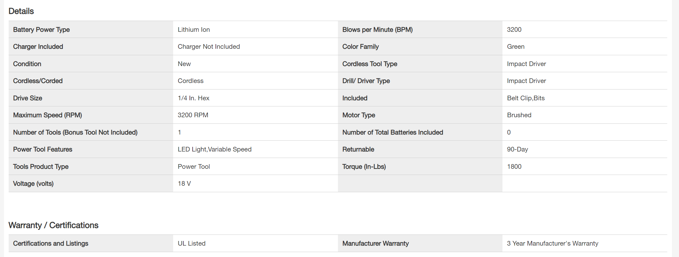Click the LED Light,Variable Speed value
This screenshot has width=679, height=257.
214,149
